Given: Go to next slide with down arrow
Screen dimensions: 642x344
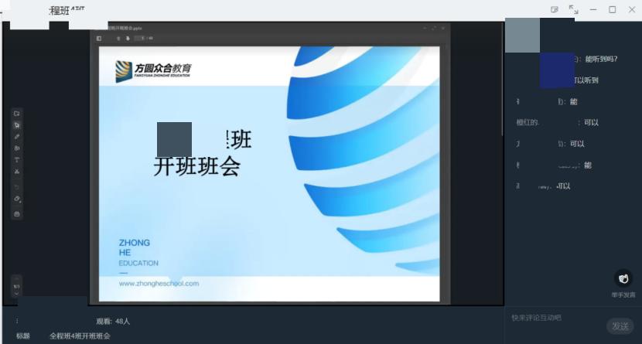Looking at the screenshot, I should click(128, 39).
